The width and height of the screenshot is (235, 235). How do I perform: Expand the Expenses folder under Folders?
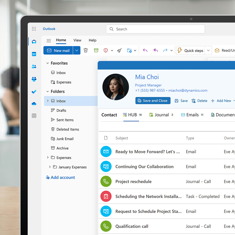pos(48,157)
